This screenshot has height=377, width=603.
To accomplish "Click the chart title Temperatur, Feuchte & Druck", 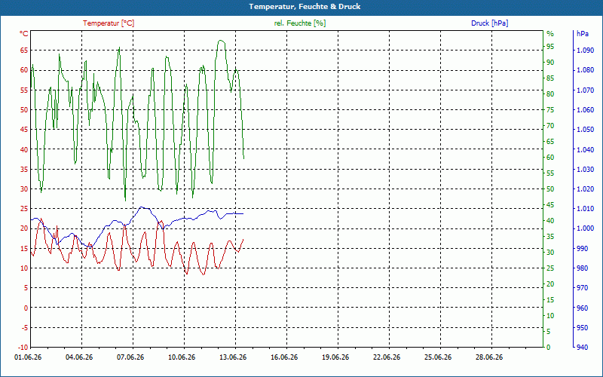I will 305,7.
